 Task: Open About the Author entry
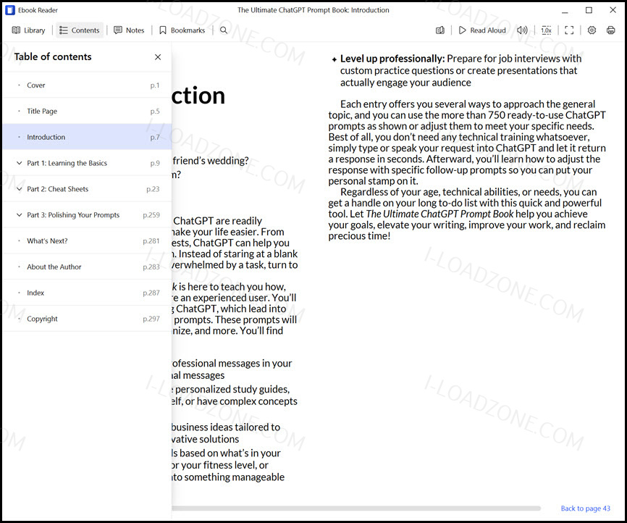point(87,267)
